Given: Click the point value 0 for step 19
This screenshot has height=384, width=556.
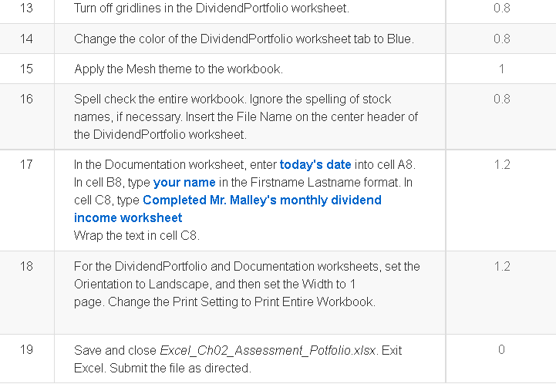Looking at the screenshot, I should point(501,349).
